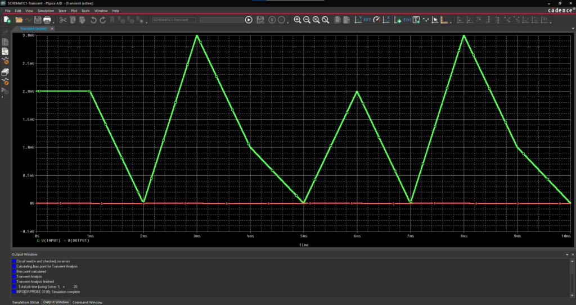
Task: Add a text label with the T icon
Action: point(416,20)
